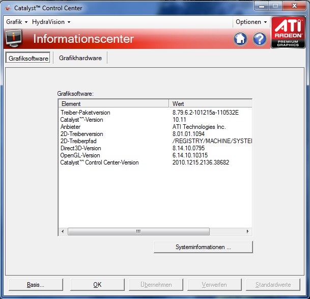The height and width of the screenshot is (299, 310).
Task: Select the Direct3D-Version row
Action: pos(155,148)
